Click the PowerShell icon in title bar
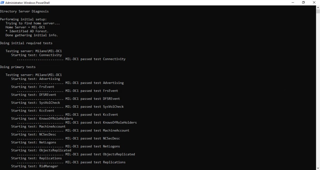 coord(2,3)
